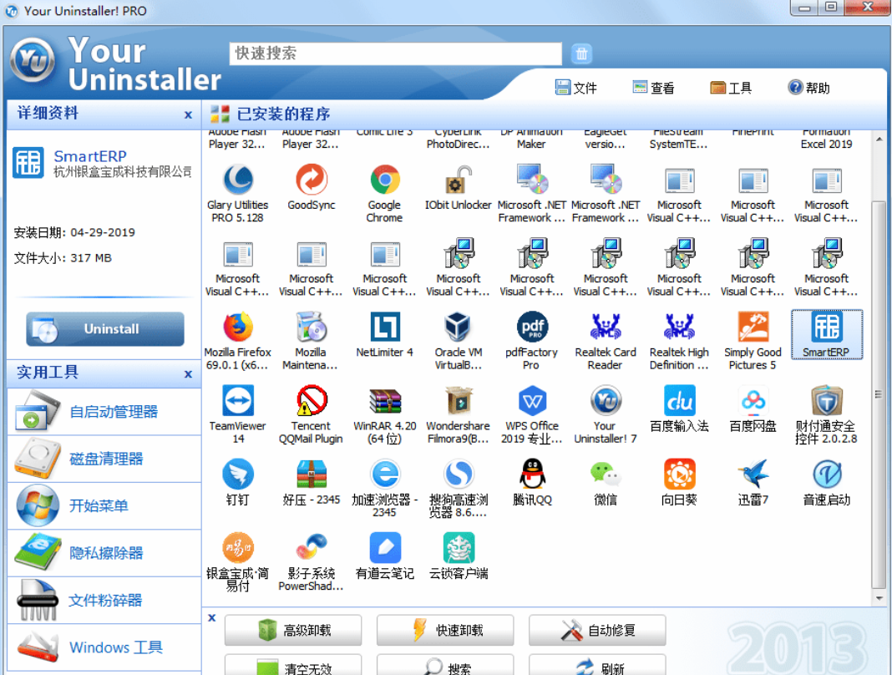This screenshot has height=675, width=892.
Task: Open 磁盘清理器 tool
Action: 104,459
